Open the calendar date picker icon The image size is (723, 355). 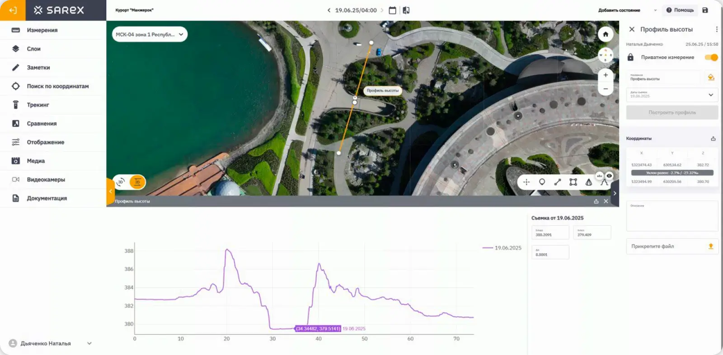(392, 10)
